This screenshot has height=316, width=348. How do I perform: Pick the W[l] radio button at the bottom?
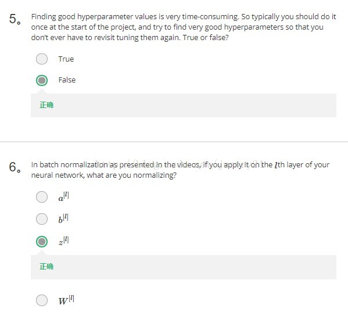pyautogui.click(x=42, y=300)
